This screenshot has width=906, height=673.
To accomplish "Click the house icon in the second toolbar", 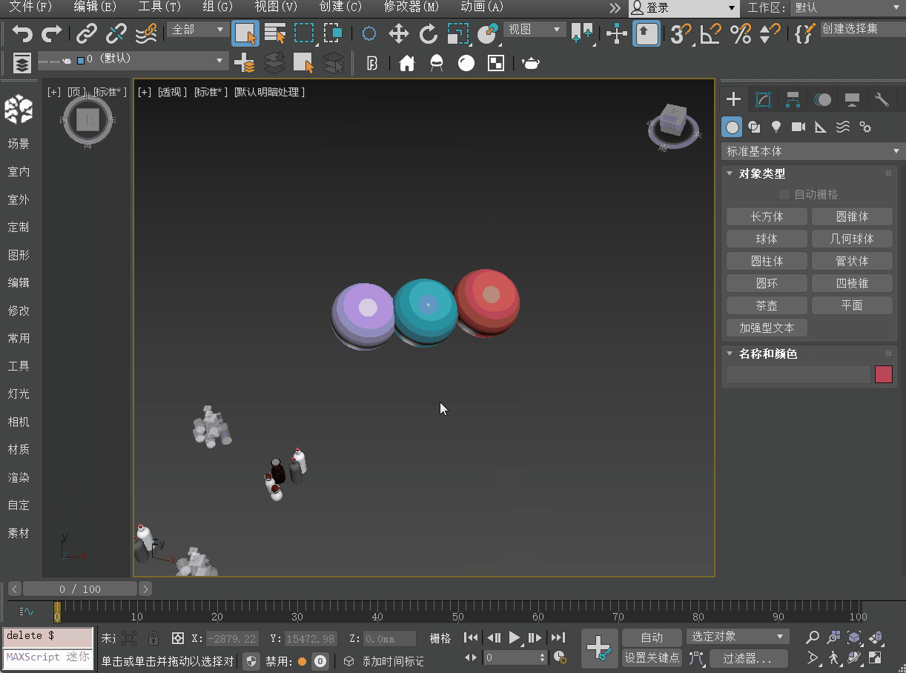I will click(x=406, y=63).
